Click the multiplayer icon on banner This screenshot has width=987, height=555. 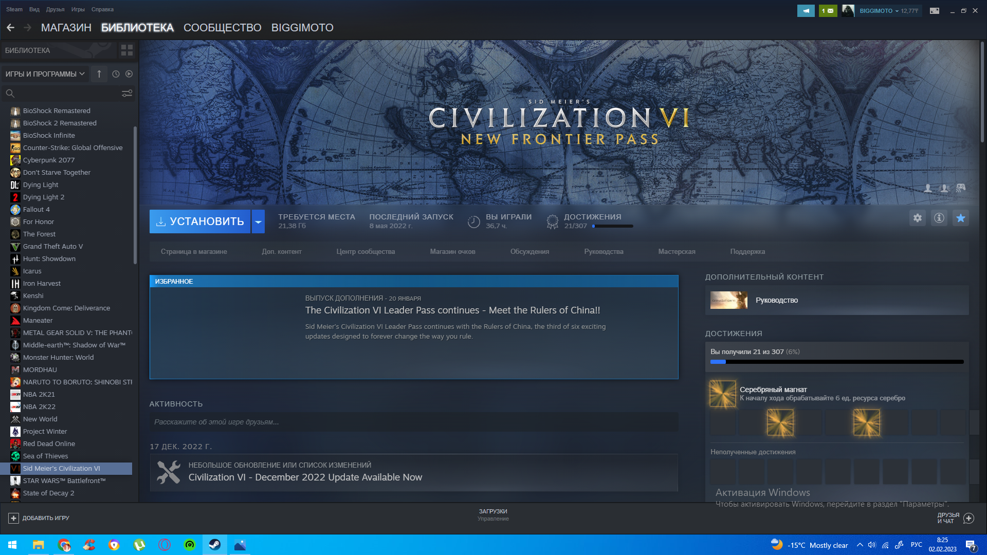[944, 189]
